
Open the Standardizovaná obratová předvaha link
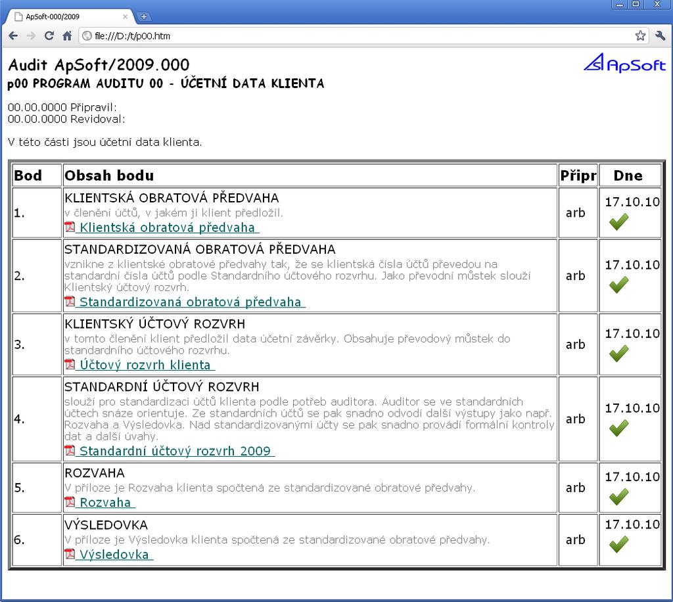[191, 302]
